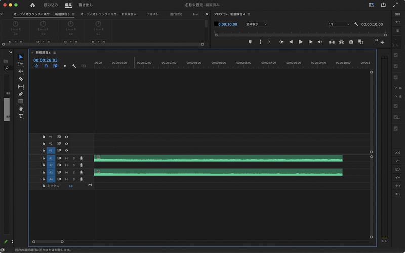The height and width of the screenshot is (253, 405).
Task: Open テキスト panel tab
Action: tap(152, 14)
